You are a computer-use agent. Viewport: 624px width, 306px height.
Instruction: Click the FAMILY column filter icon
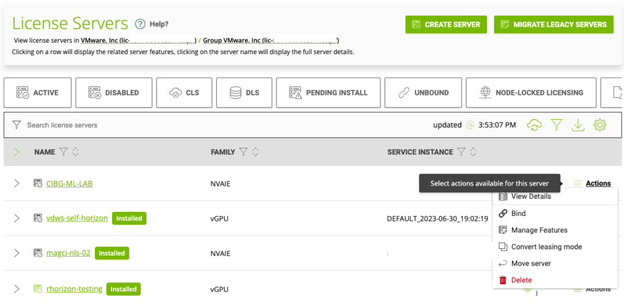243,152
